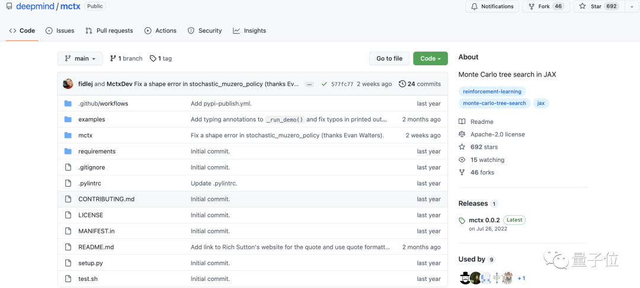Click the file icon for LICENSE
Viewport: 640px width, 288px height.
click(x=68, y=215)
